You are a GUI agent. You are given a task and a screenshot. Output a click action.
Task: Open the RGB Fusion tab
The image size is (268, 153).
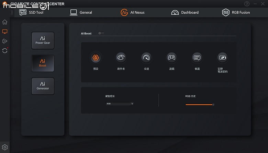click(236, 12)
